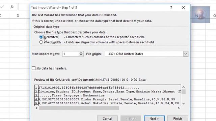This screenshot has width=216, height=121.
Task: Click preview scroll down arrow
Action: coord(184,104)
